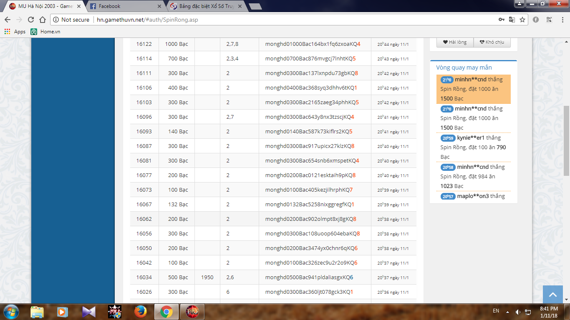Click the Facebook extension icon
The width and height of the screenshot is (570, 320).
click(536, 20)
